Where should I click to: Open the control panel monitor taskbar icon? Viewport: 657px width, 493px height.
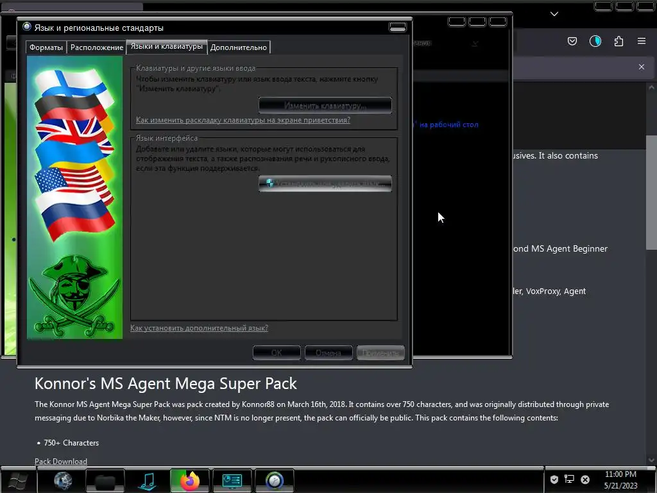[232, 480]
